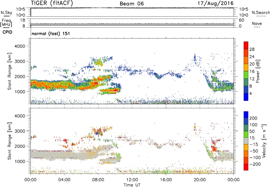Click the "100" positive Velocity colorbar value
The width and height of the screenshot is (270, 187).
pos(253,125)
